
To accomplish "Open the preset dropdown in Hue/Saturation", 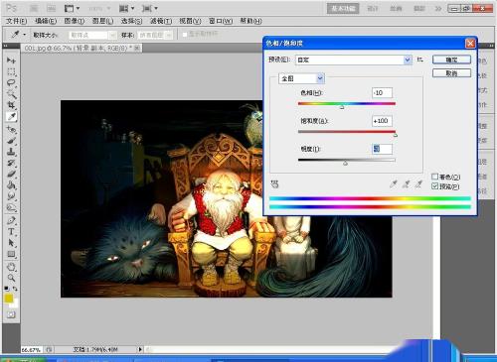I will 354,60.
